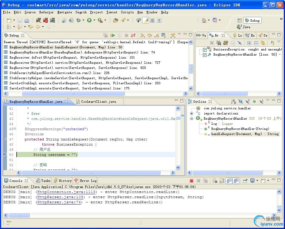This screenshot has width=285, height=229.
Task: Switch to the Java perspective
Action: click(244, 27)
